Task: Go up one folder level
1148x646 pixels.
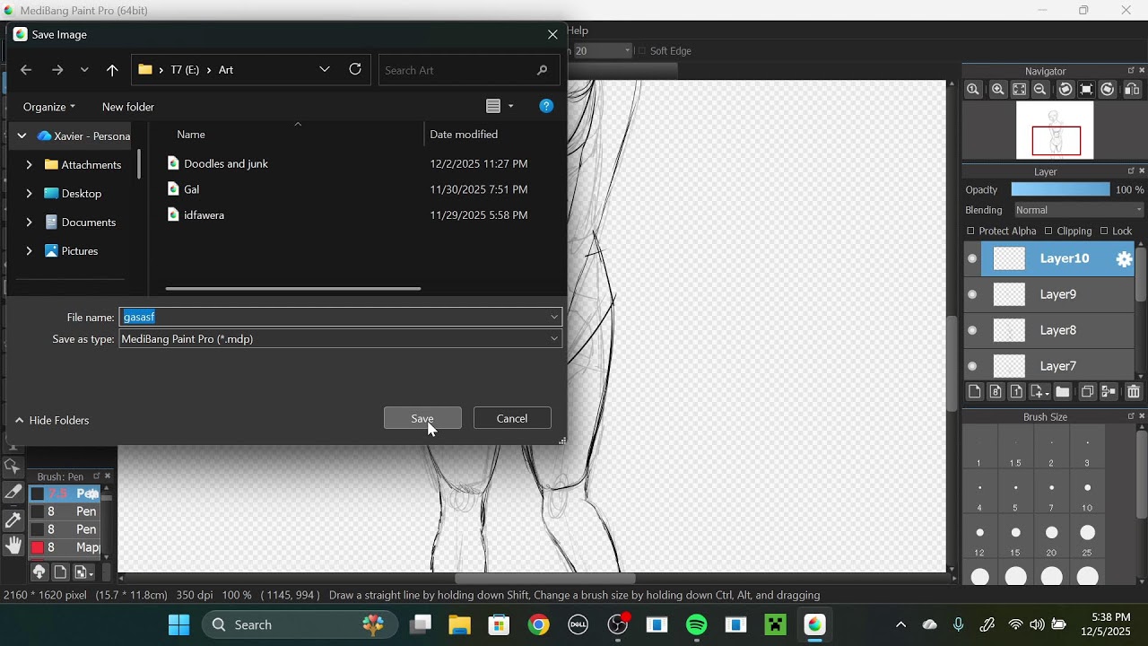Action: click(x=112, y=70)
